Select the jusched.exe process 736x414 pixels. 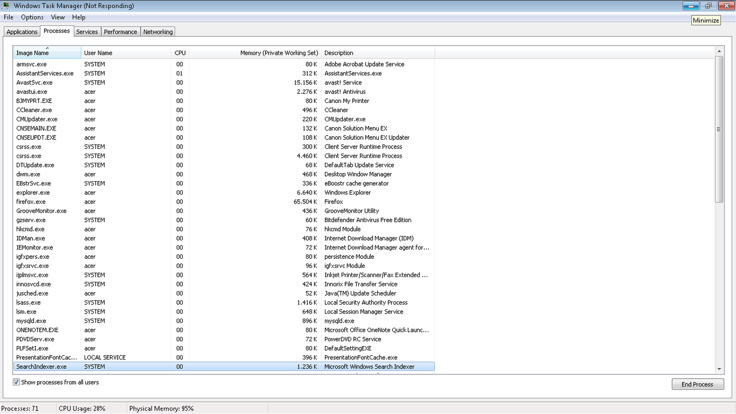coord(224,293)
